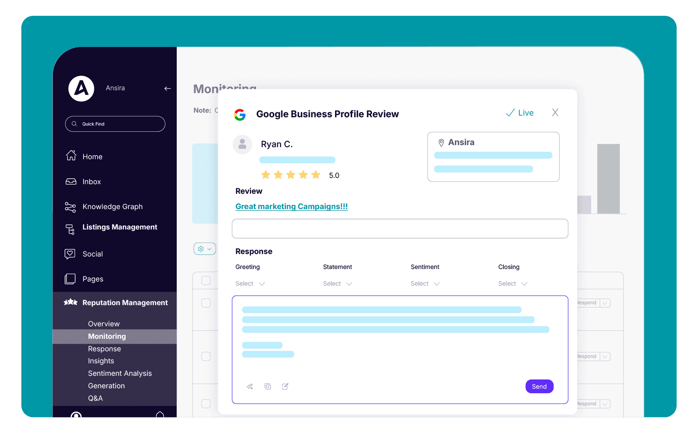Screen dimensions: 693x434
Task: Click the Listings Management icon
Action: click(70, 229)
